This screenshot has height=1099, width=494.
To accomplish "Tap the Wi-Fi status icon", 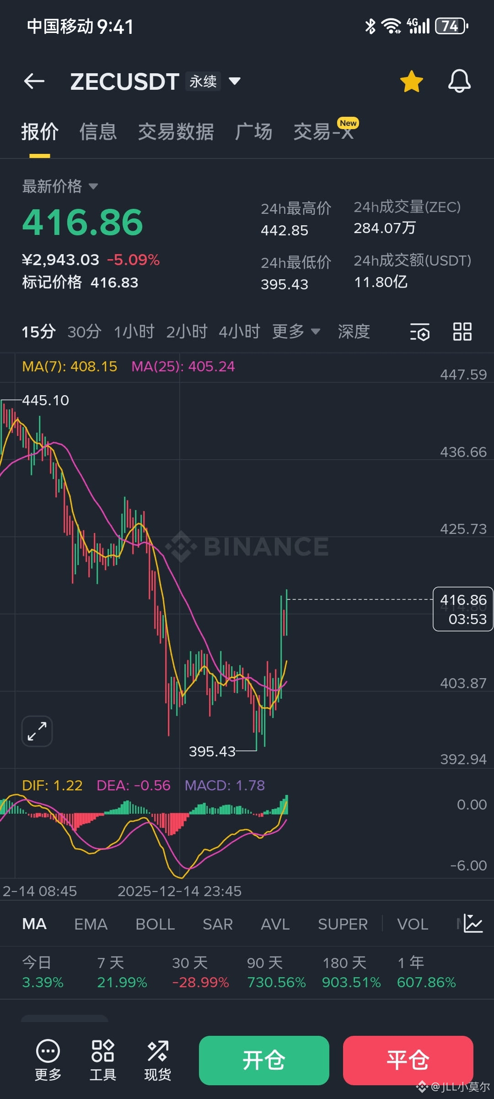I will (x=392, y=26).
